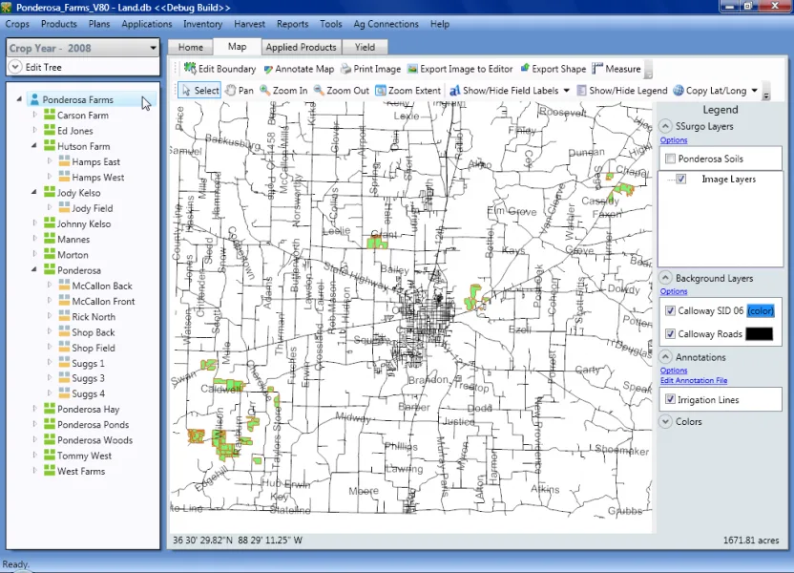The width and height of the screenshot is (794, 573).
Task: Switch to the Applied Products tab
Action: [x=301, y=47]
